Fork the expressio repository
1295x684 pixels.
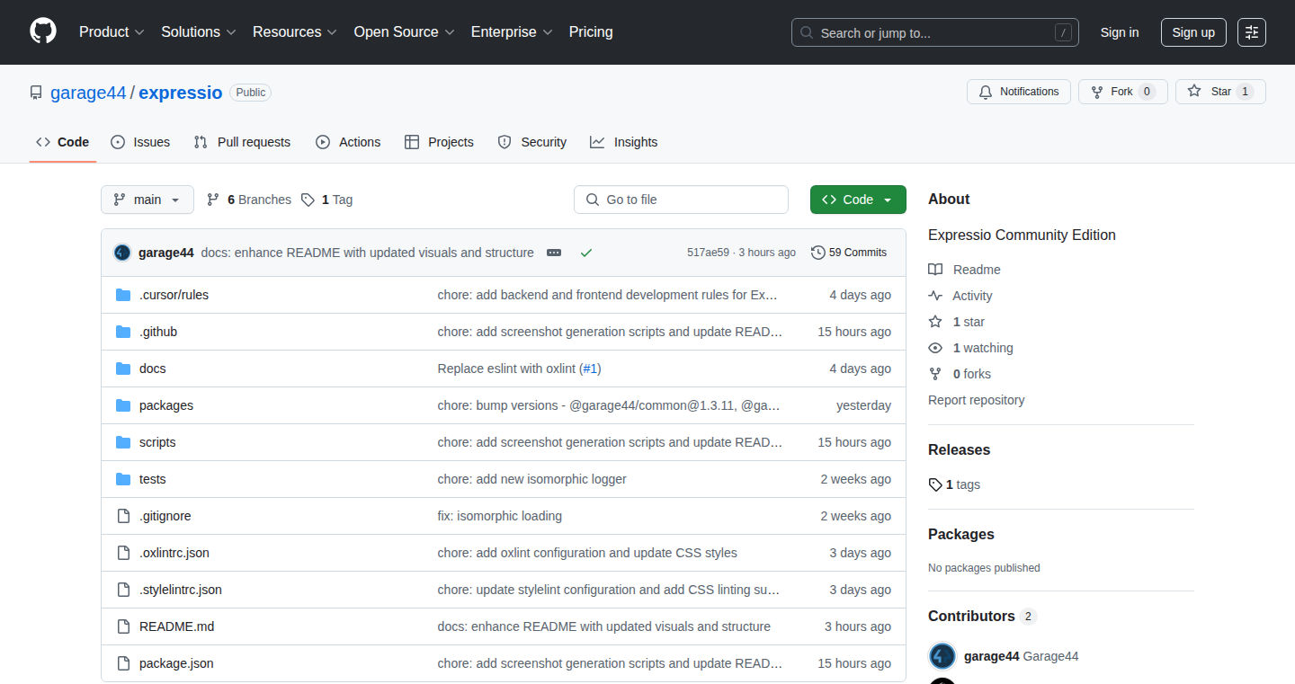tap(1123, 92)
